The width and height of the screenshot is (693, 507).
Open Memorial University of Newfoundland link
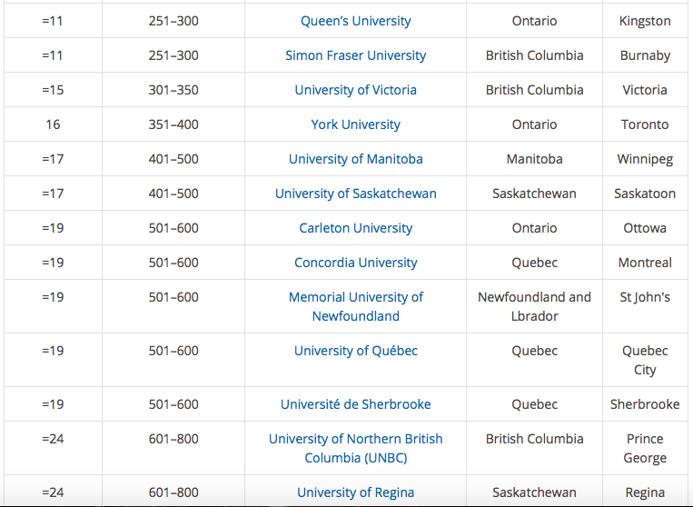[355, 306]
